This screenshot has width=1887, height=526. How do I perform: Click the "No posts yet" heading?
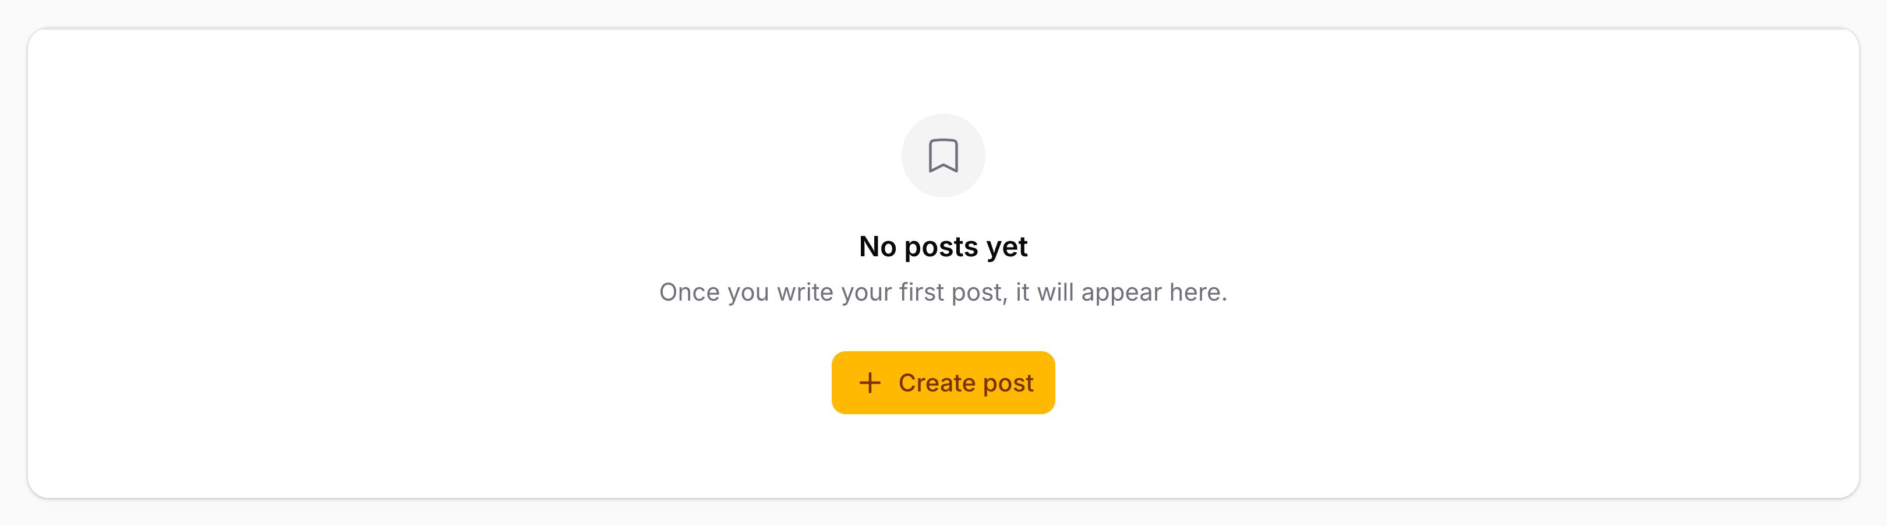[943, 247]
